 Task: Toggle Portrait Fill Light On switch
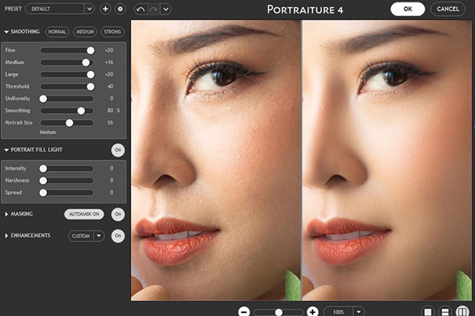click(x=118, y=150)
